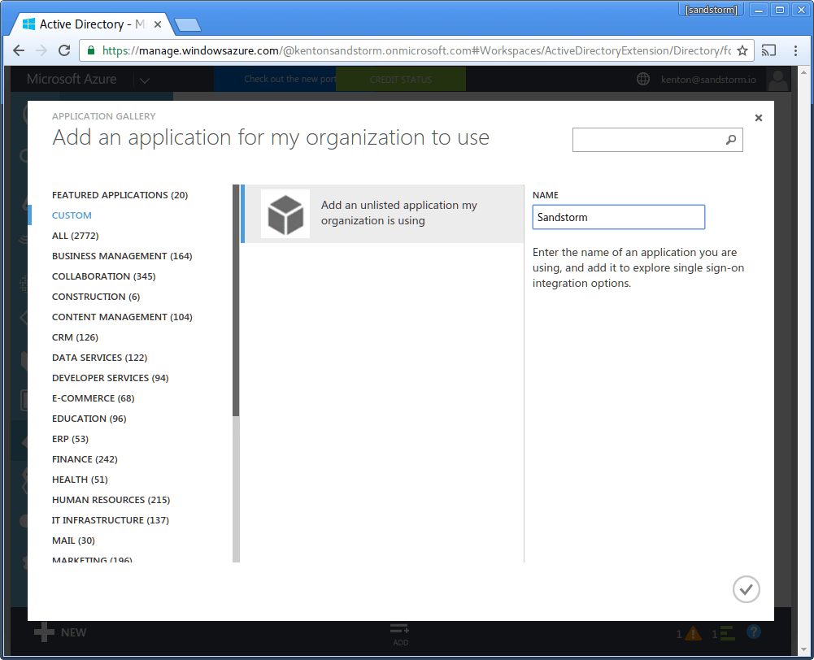Image resolution: width=814 pixels, height=660 pixels.
Task: Open a new browser tab
Action: pos(187,25)
